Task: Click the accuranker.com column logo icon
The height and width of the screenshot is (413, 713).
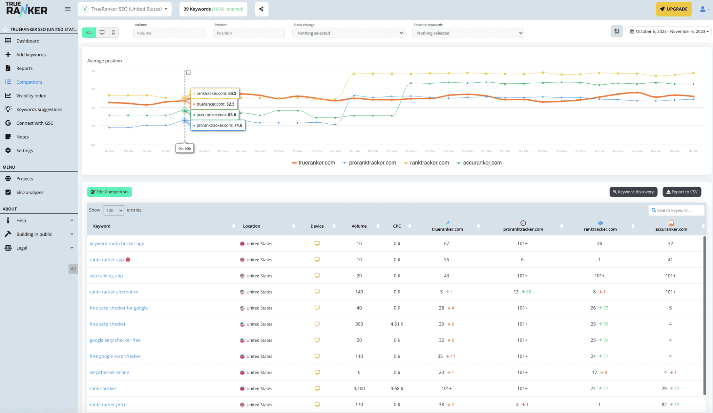Action: tap(671, 223)
